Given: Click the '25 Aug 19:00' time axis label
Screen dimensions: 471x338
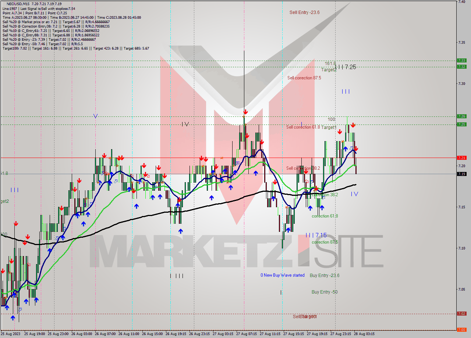Looking at the screenshot, I should click(35, 334).
